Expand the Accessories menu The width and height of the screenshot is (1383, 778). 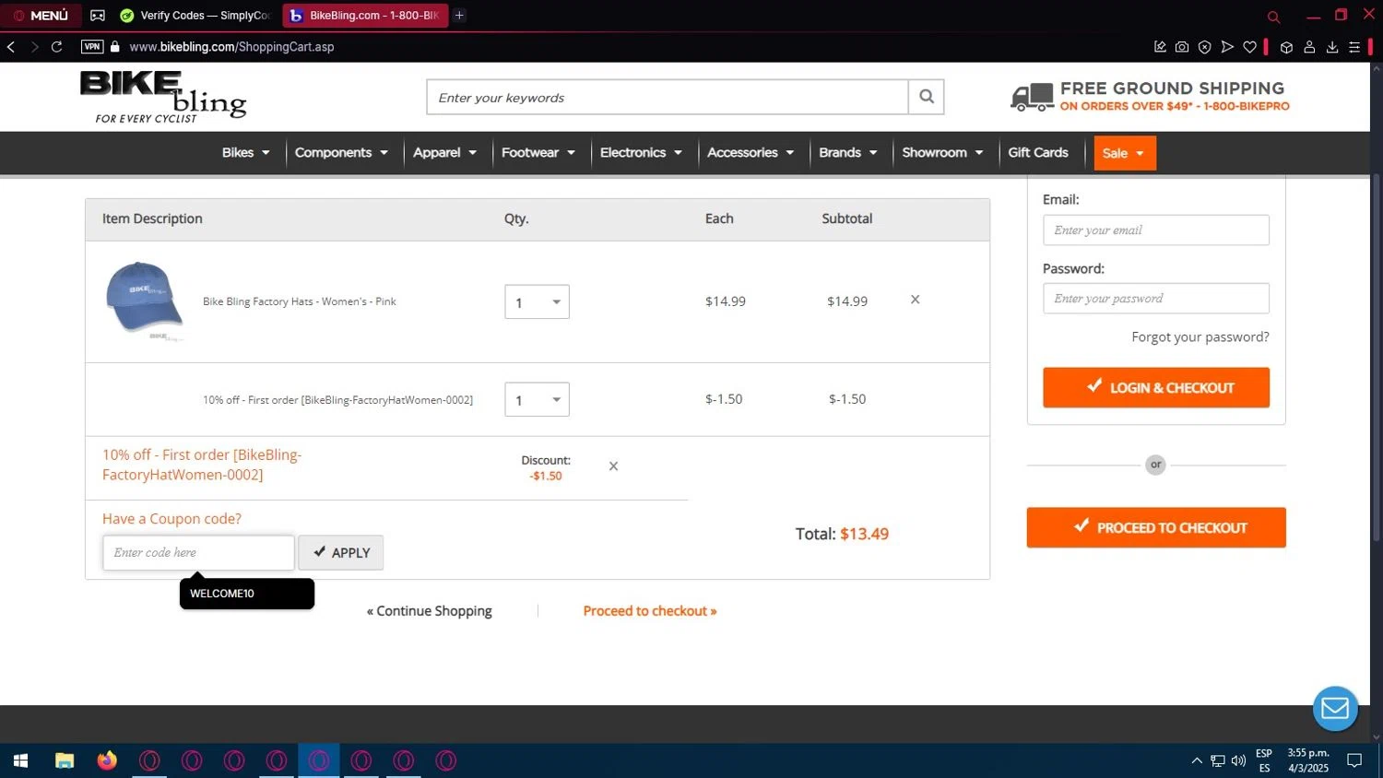coord(751,153)
